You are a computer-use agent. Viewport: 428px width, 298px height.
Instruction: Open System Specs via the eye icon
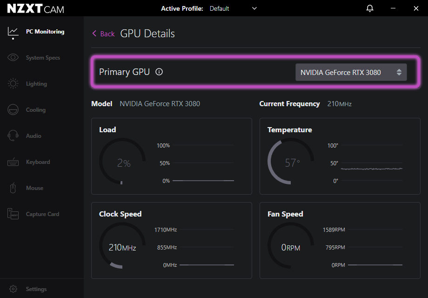pos(13,58)
